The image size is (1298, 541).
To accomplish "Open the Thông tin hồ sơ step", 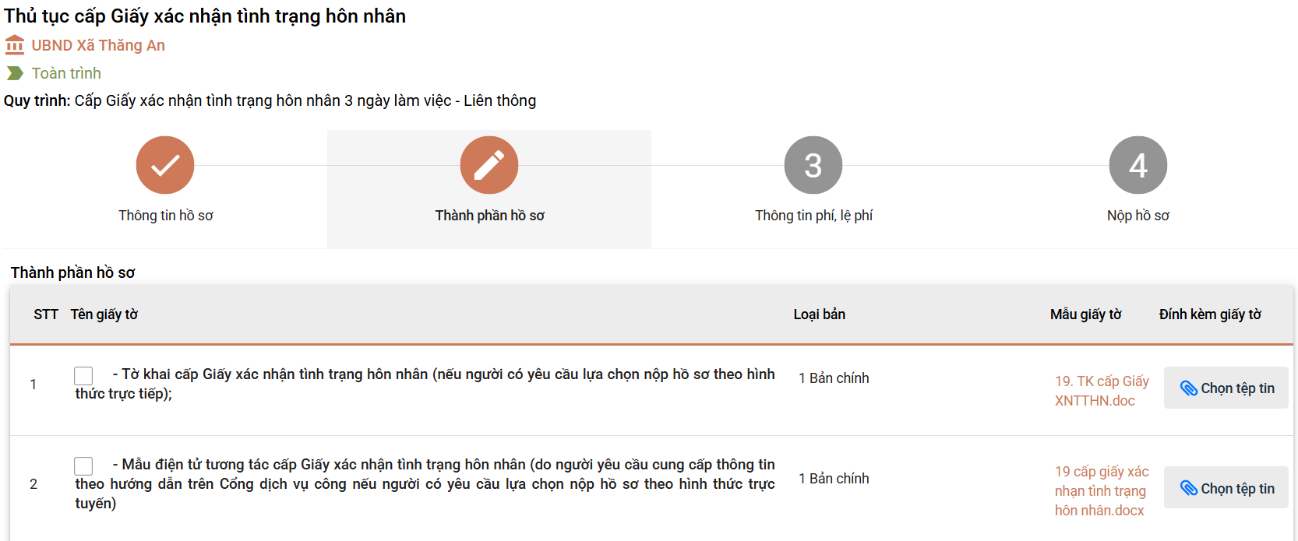I will [165, 216].
